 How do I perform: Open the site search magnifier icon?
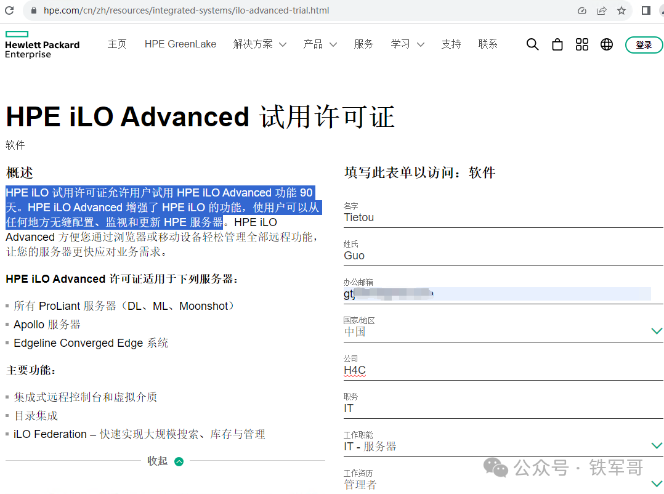[532, 44]
